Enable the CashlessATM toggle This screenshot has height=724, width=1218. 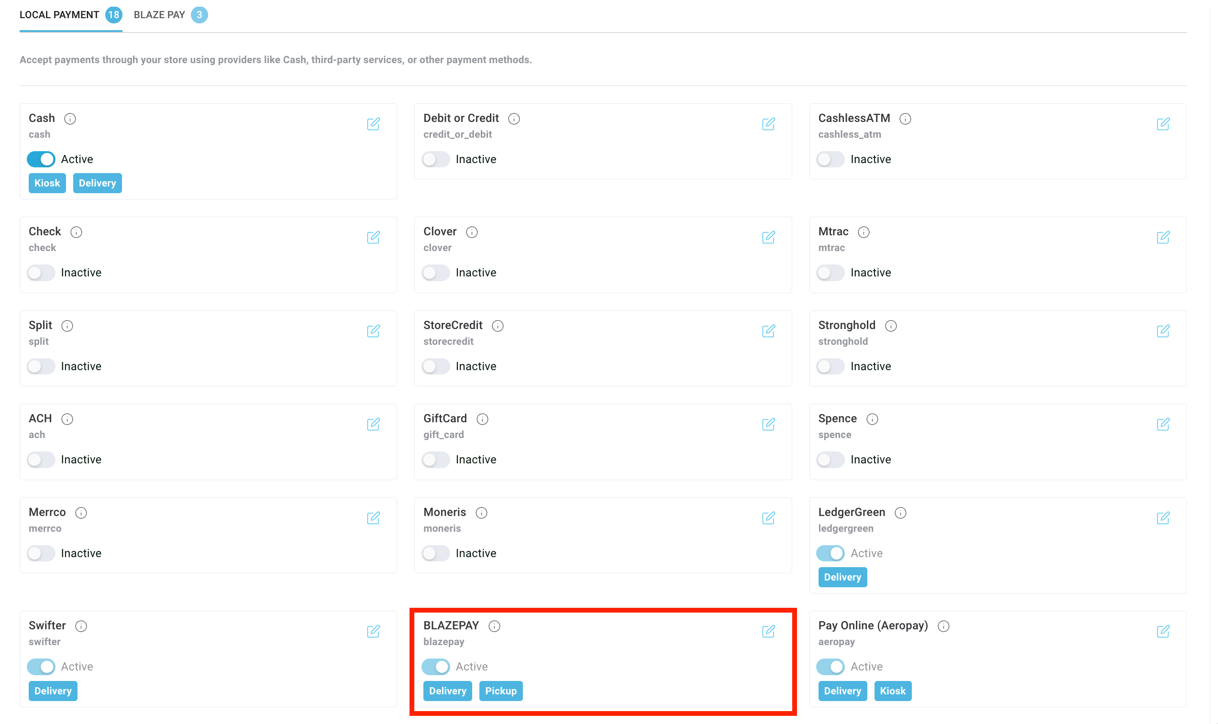[830, 159]
